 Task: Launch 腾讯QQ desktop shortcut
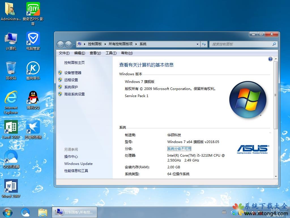(x=33, y=100)
